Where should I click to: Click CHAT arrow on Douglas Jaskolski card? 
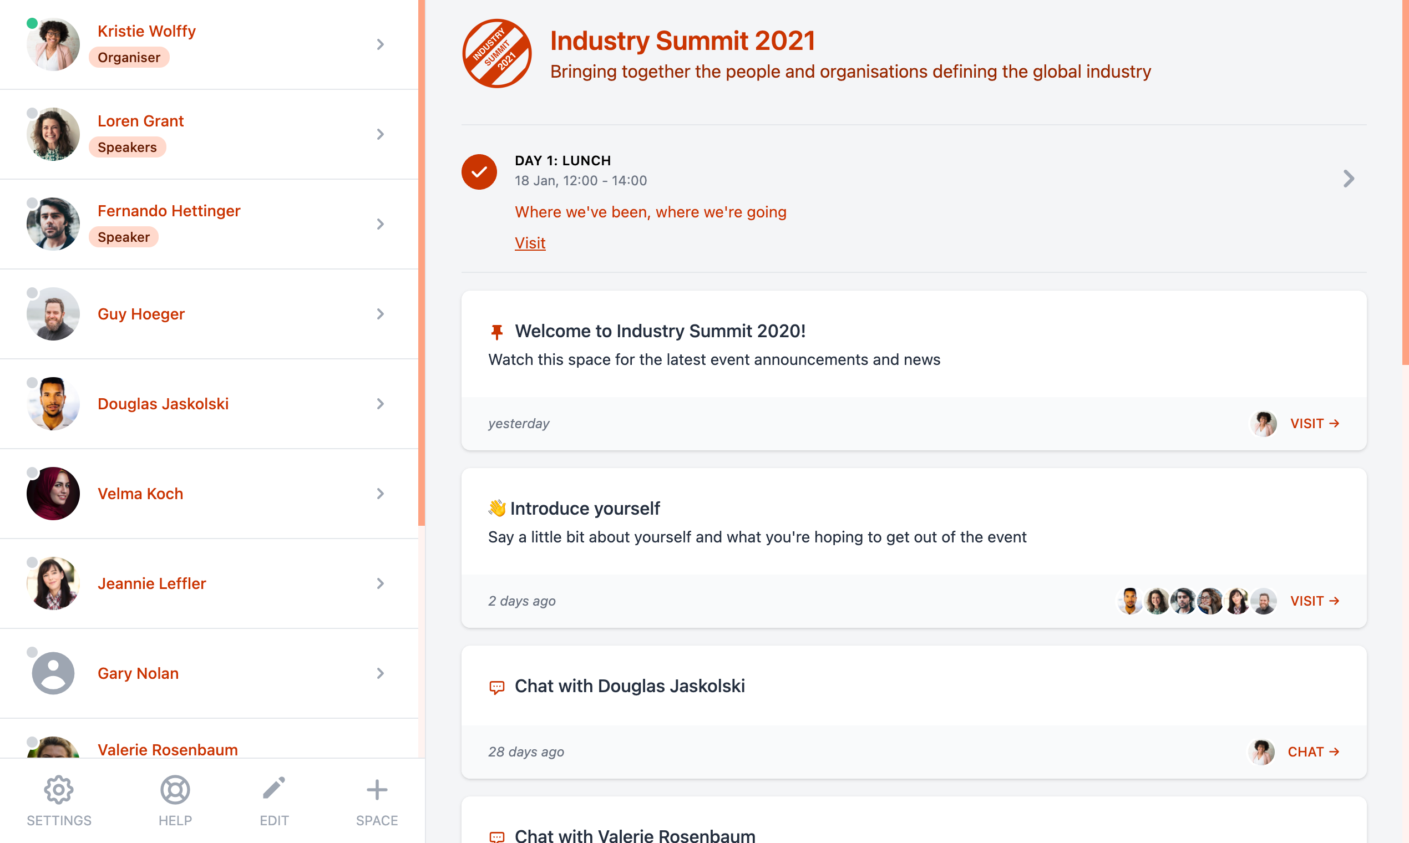[1313, 751]
